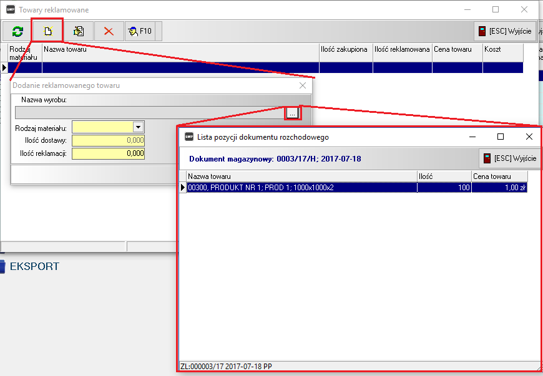543x376 pixels.
Task: Click the F10 search button
Action: pos(140,31)
